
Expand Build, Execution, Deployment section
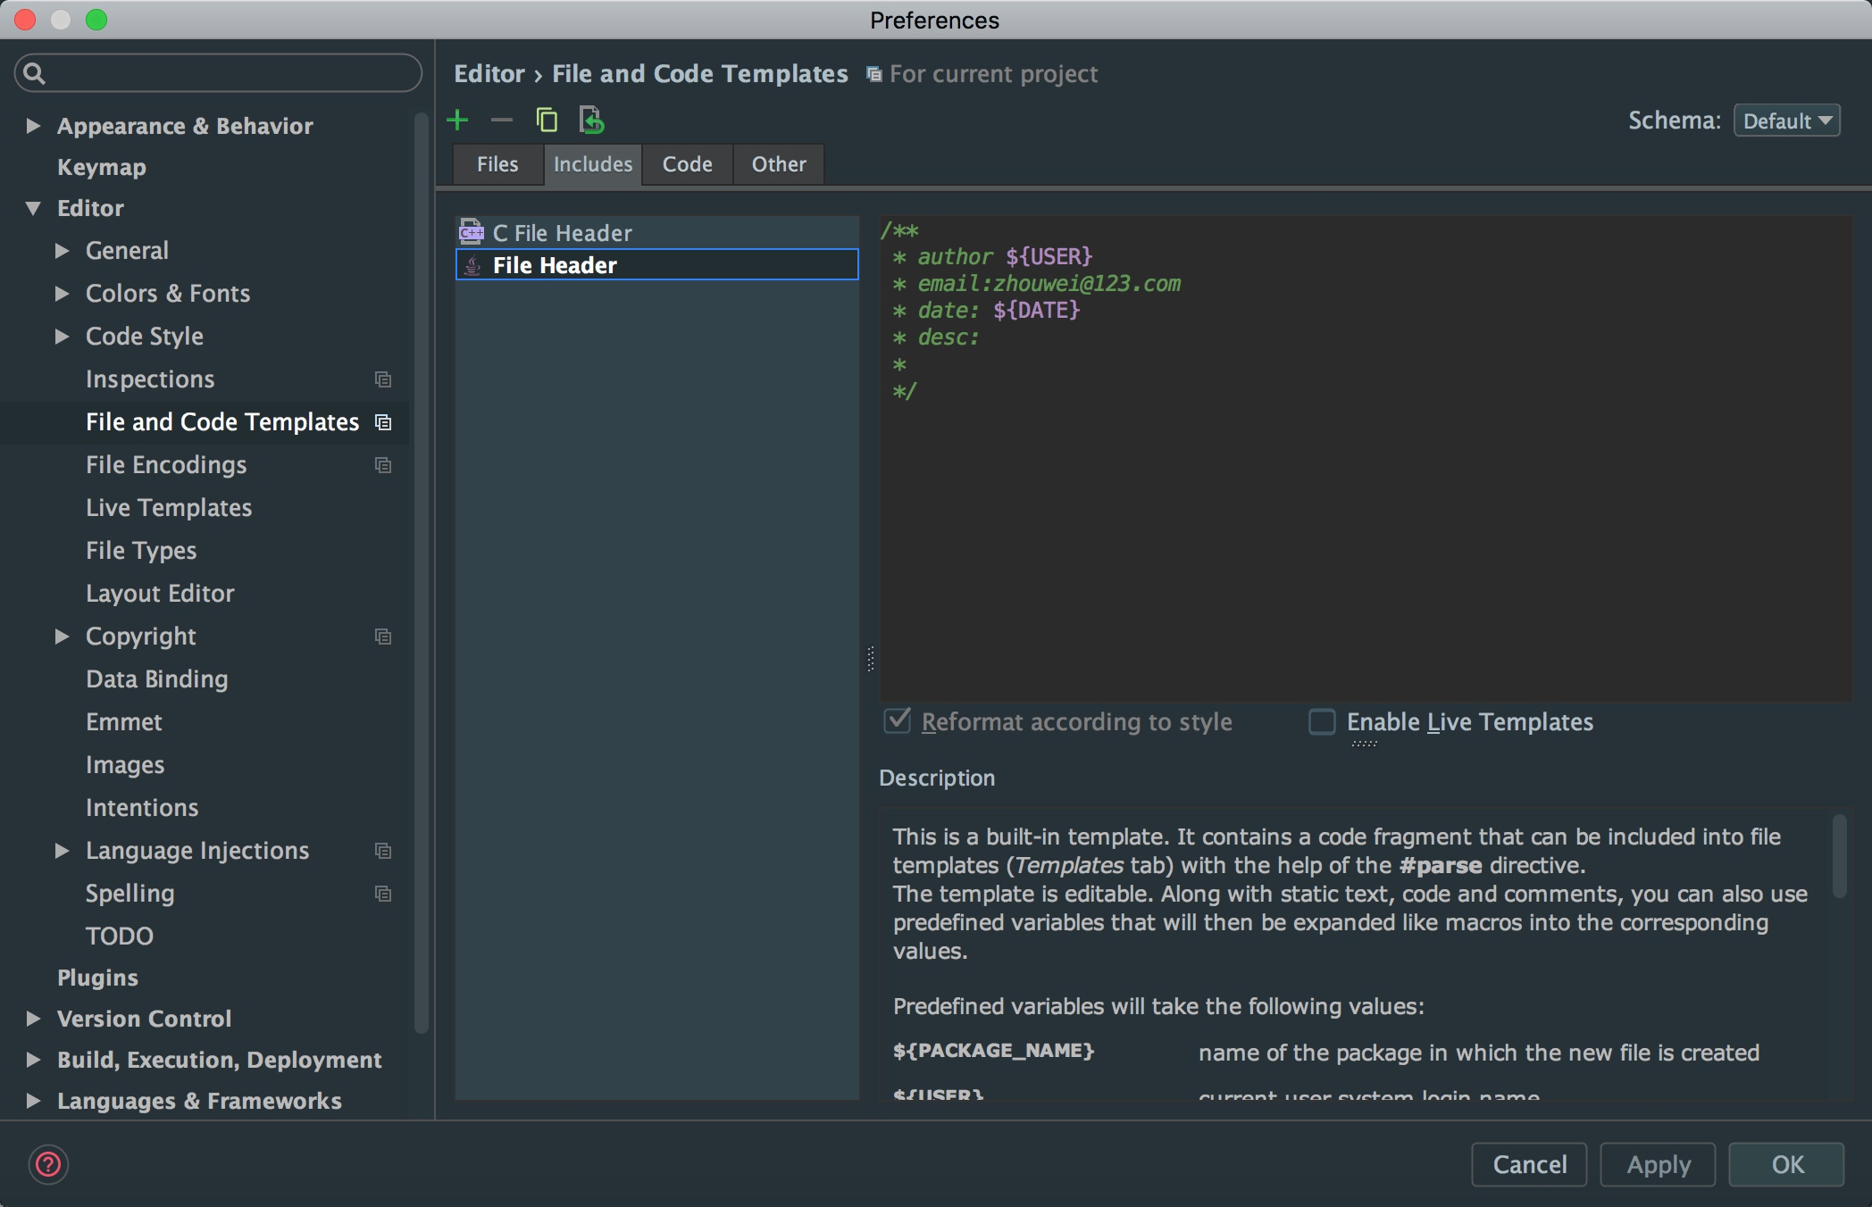pos(33,1060)
